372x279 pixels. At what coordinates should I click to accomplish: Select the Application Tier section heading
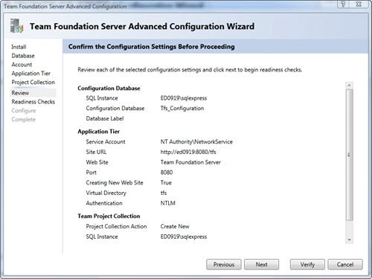tap(98, 132)
